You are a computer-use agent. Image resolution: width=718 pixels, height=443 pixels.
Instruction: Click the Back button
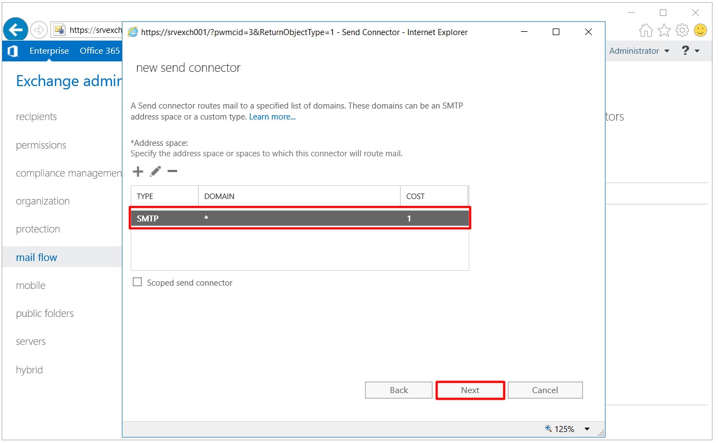click(x=399, y=390)
